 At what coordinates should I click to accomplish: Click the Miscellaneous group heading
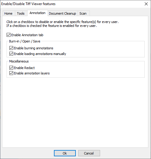19,61
